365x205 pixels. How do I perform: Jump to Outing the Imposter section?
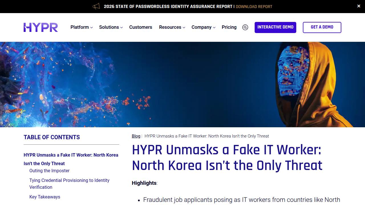coord(50,171)
